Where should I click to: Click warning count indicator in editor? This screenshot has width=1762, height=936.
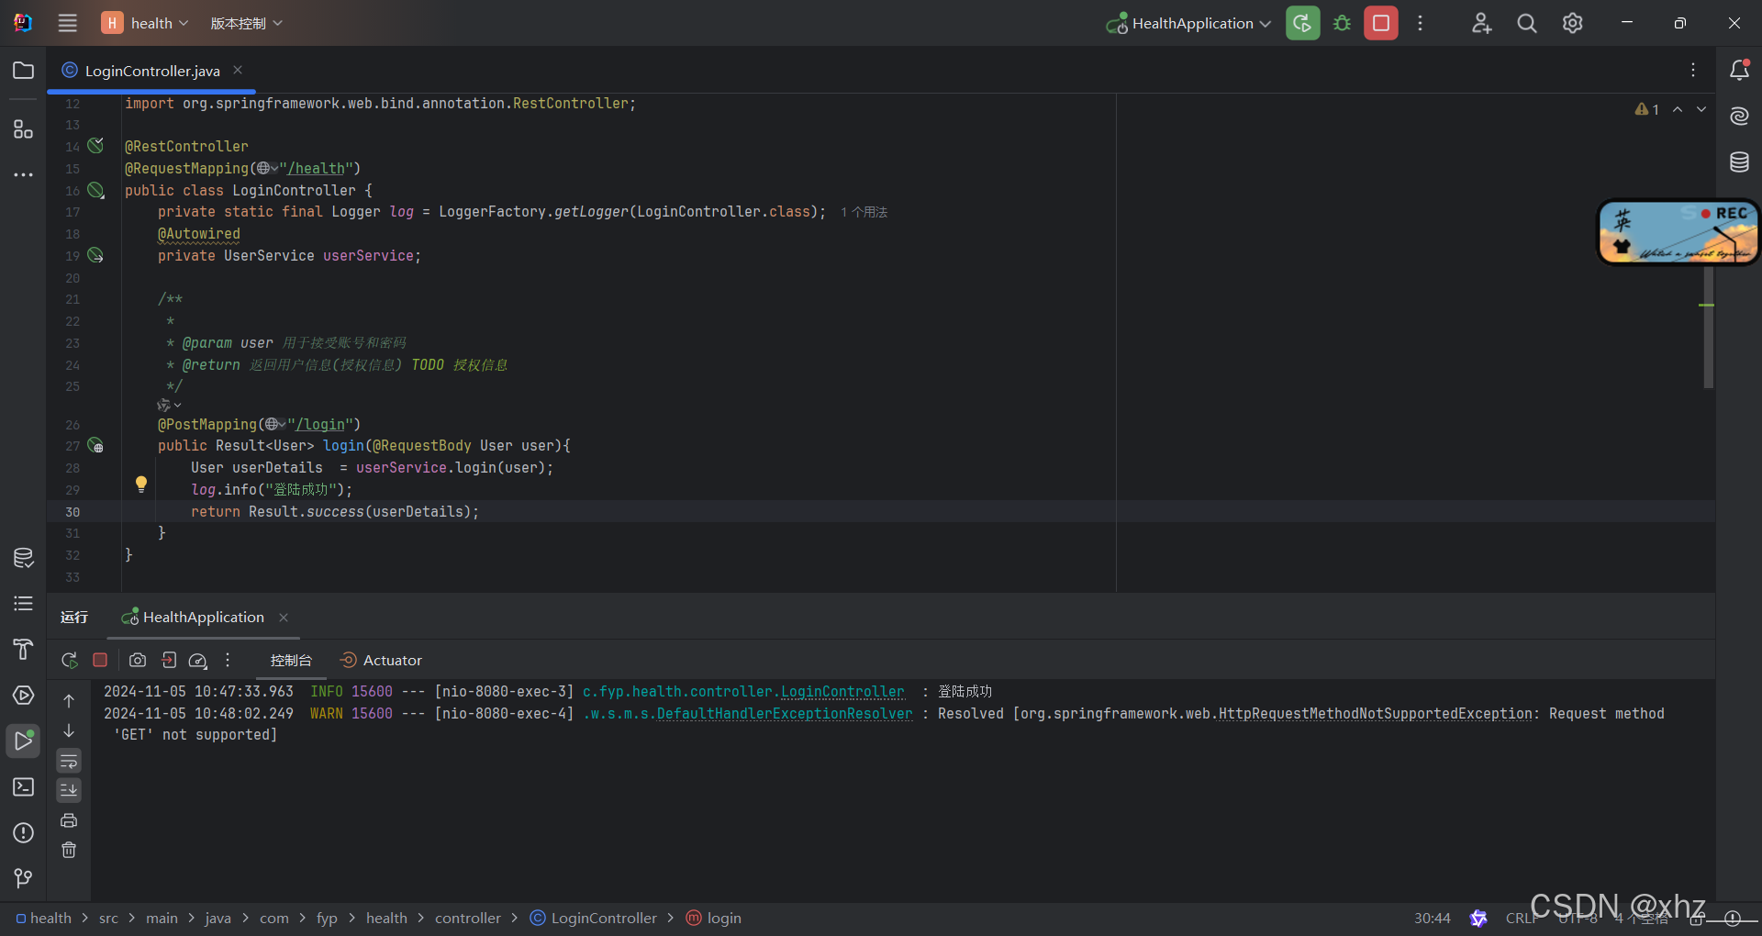(1647, 109)
